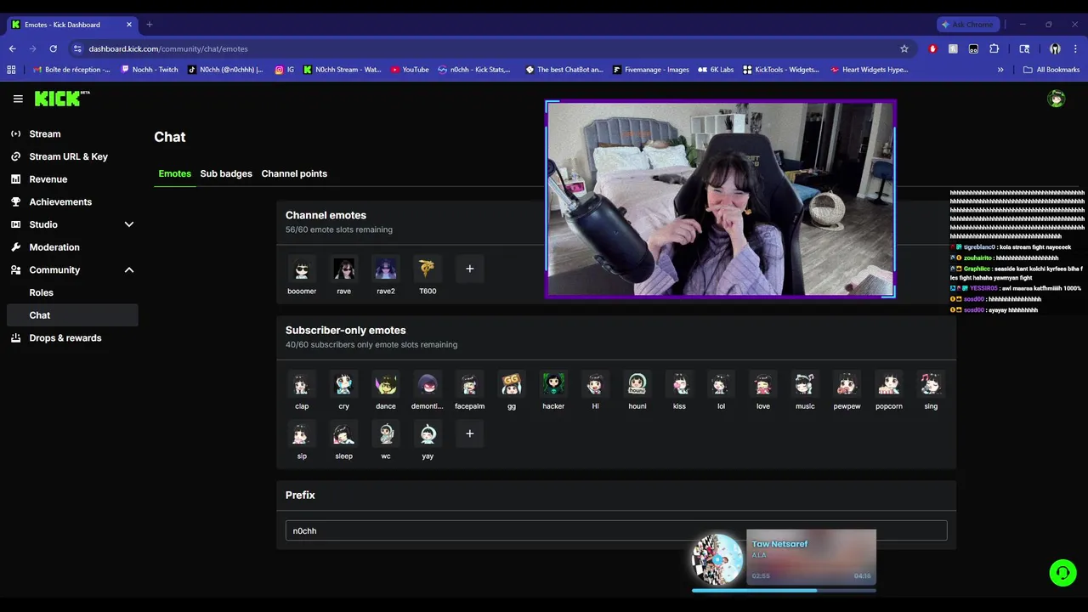Viewport: 1088px width, 612px height.
Task: Click the Ask Chrome button
Action: click(967, 25)
